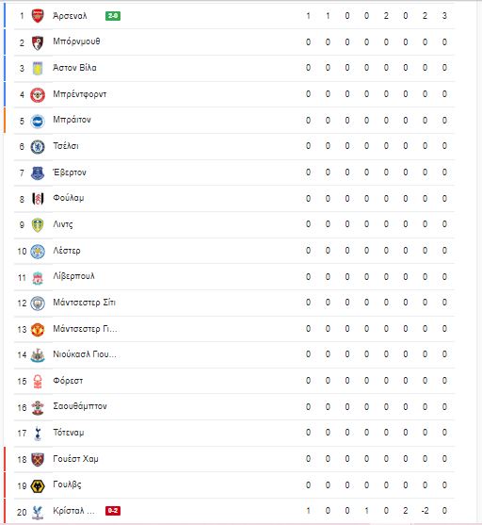
Task: Open the green 2-0 result badge
Action: coord(113,15)
